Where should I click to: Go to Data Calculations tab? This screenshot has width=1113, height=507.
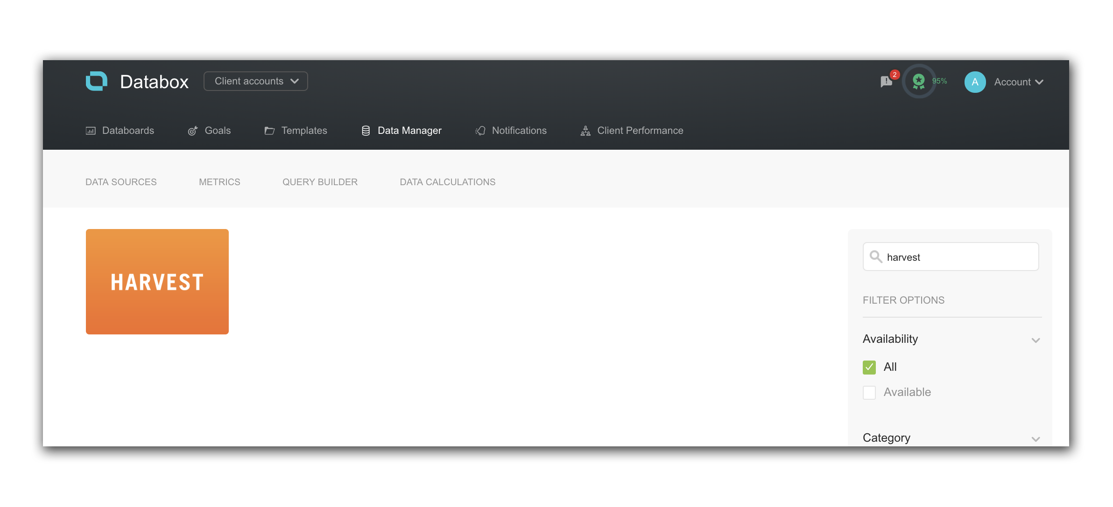tap(447, 182)
